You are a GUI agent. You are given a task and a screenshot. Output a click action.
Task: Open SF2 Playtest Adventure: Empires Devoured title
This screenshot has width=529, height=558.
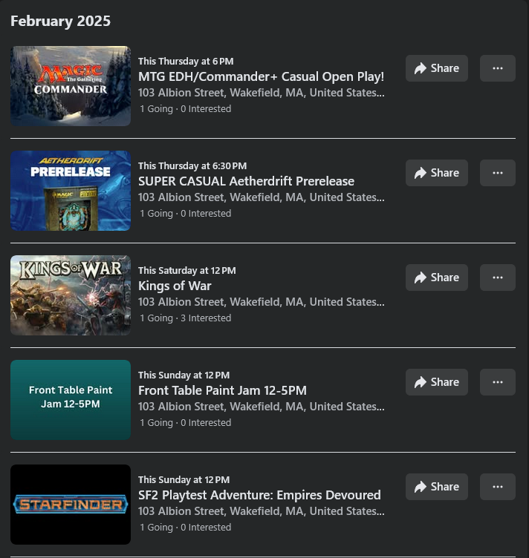pos(259,495)
